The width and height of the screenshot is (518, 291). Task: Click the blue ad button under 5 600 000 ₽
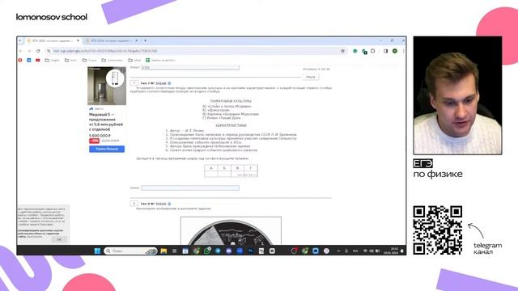(107, 149)
